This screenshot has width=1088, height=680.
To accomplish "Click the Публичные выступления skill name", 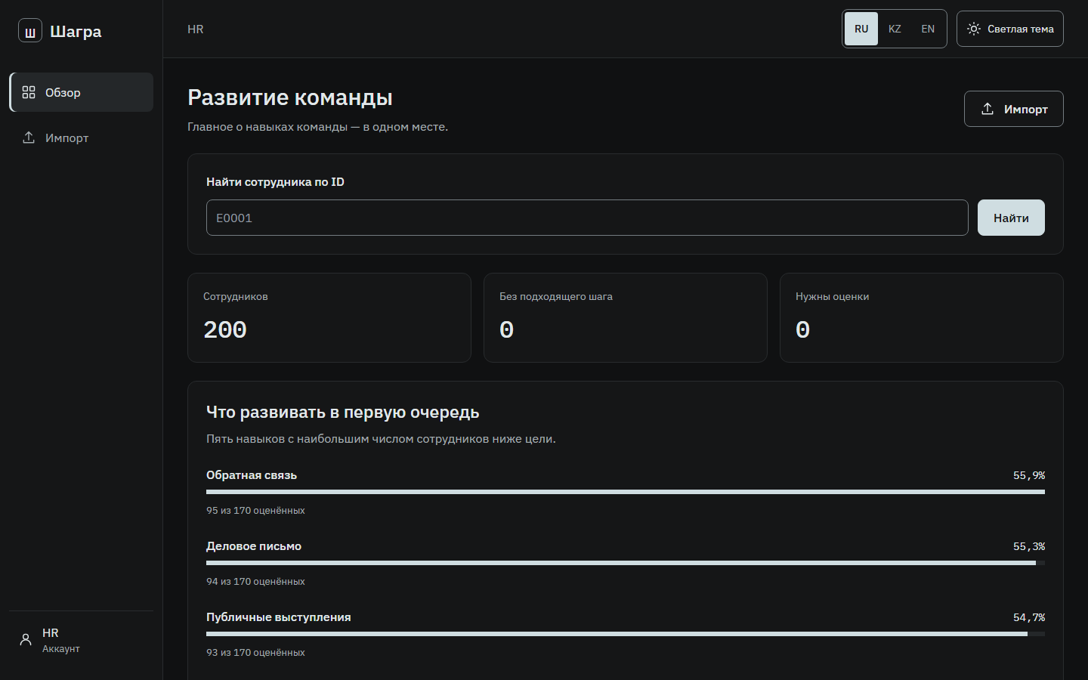I will click(279, 617).
